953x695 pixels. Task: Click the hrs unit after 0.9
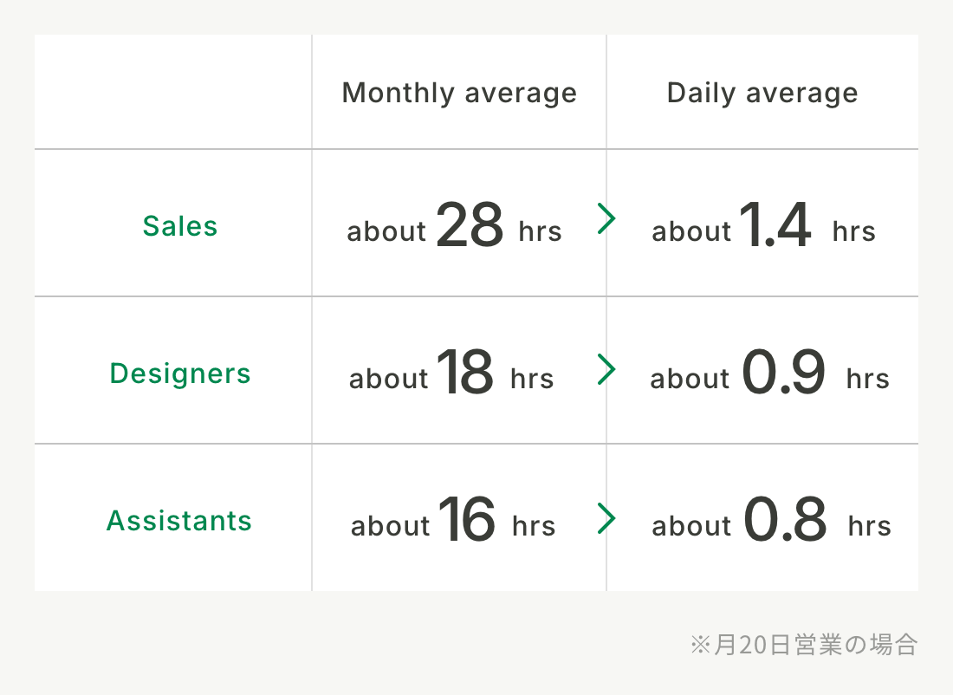coord(868,378)
